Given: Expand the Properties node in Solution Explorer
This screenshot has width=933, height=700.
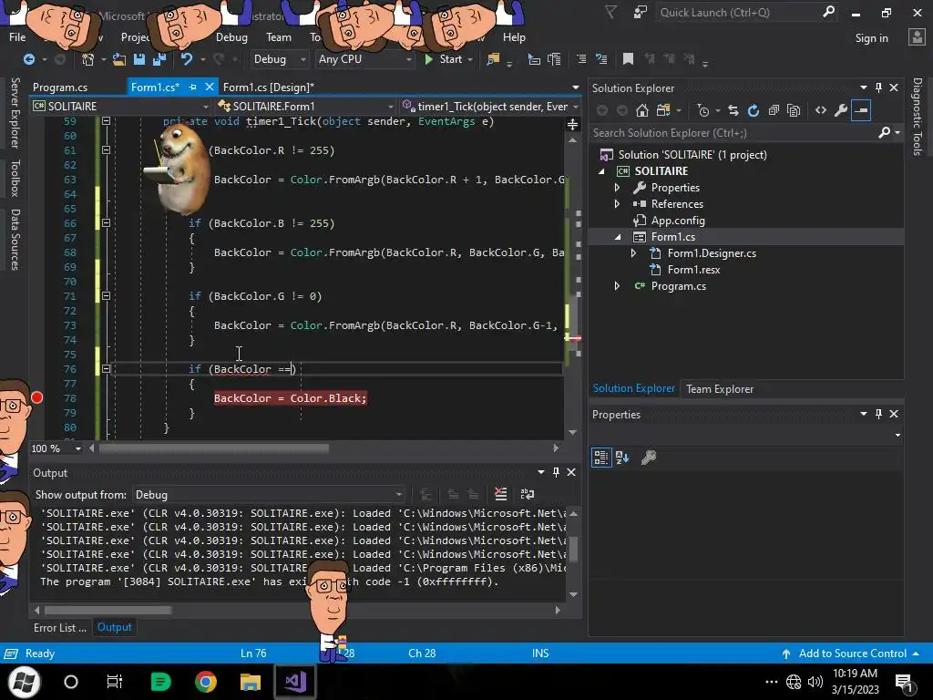Looking at the screenshot, I should pyautogui.click(x=617, y=188).
